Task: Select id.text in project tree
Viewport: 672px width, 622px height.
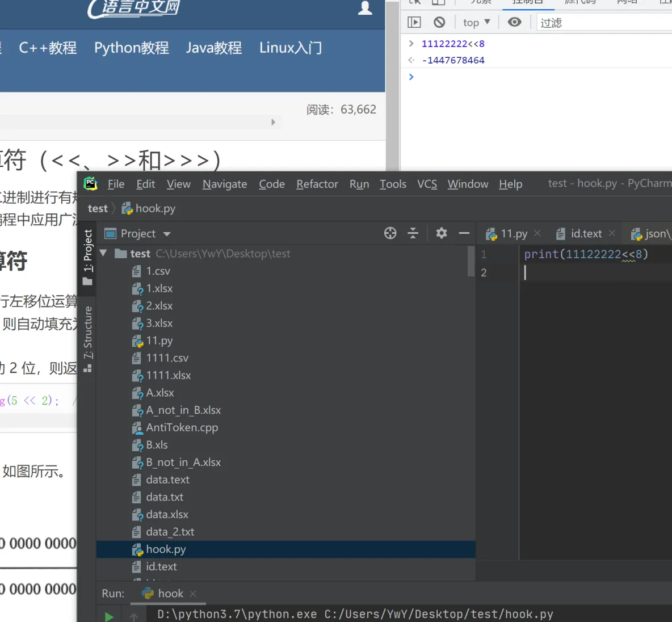Action: [x=286, y=567]
